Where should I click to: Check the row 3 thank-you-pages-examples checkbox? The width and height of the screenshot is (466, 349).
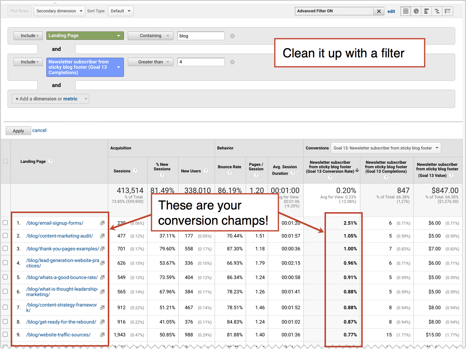5,248
